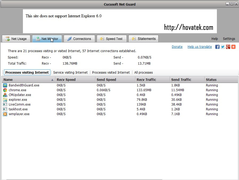Click the Facebook share icon
This screenshot has height=180, width=239.
tap(217, 47)
